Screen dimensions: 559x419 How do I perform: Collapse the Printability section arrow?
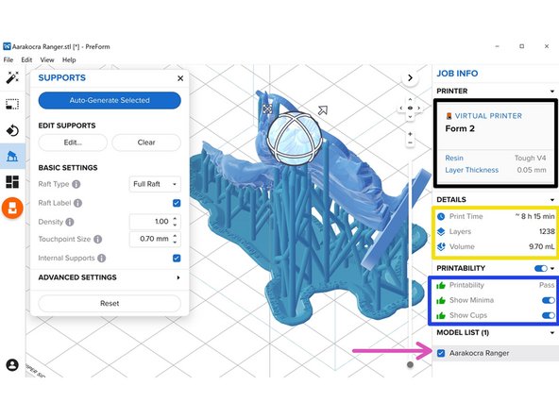pos(552,268)
